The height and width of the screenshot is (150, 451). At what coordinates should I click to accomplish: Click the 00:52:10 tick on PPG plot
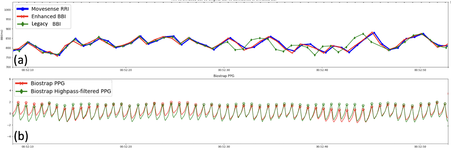[28, 147]
